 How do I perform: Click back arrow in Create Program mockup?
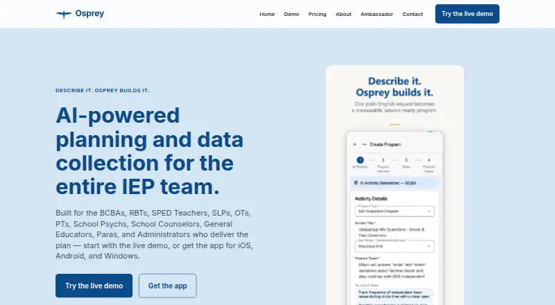355,144
